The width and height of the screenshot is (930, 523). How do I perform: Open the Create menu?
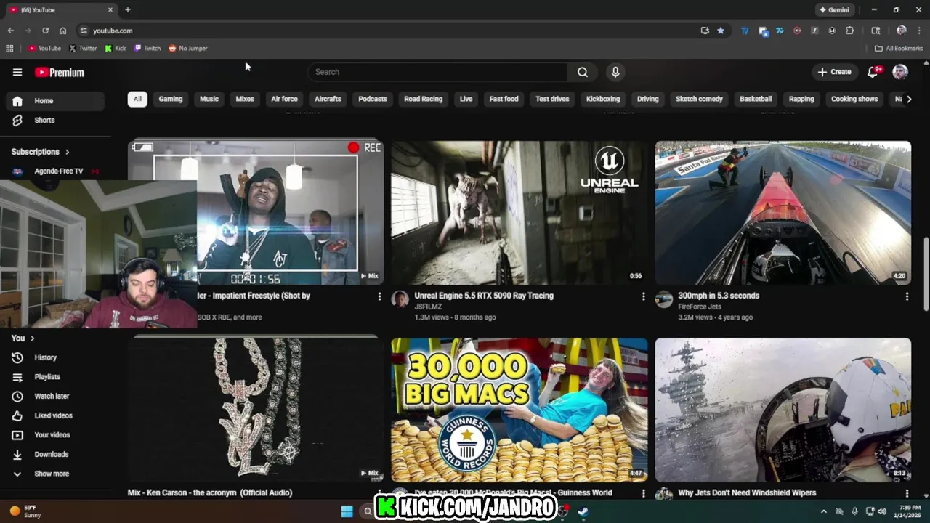[834, 72]
